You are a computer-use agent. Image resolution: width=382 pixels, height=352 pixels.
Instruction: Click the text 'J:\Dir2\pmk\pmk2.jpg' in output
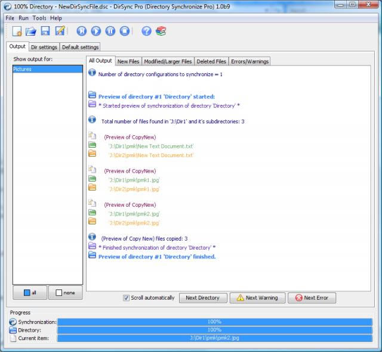pyautogui.click(x=134, y=223)
